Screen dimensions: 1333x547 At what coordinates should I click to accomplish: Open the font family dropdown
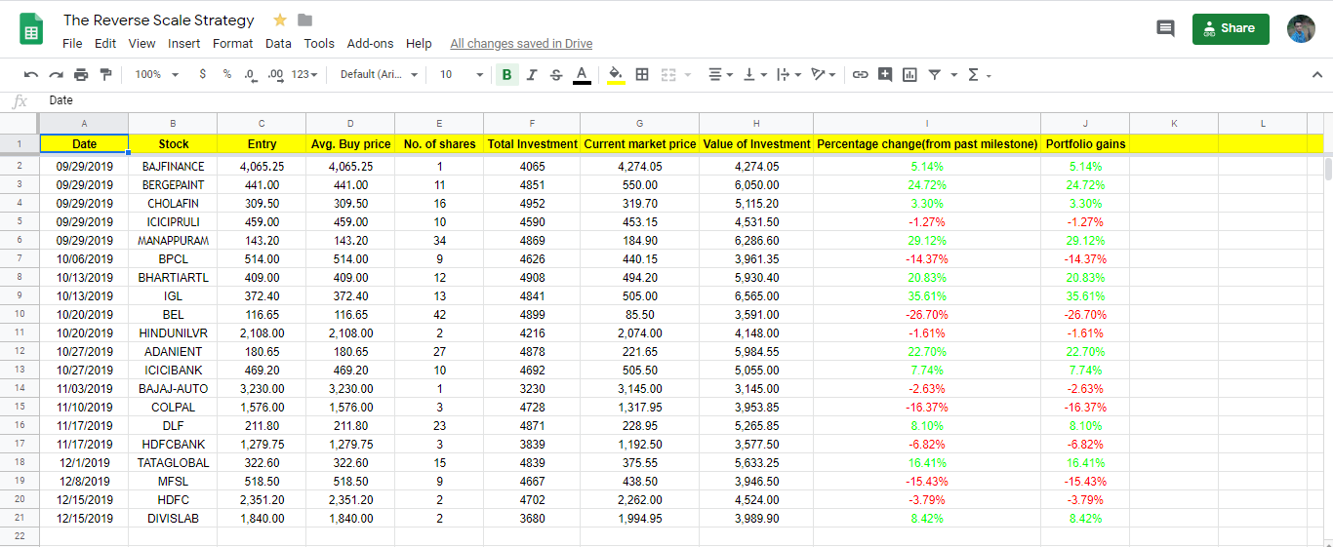point(379,74)
